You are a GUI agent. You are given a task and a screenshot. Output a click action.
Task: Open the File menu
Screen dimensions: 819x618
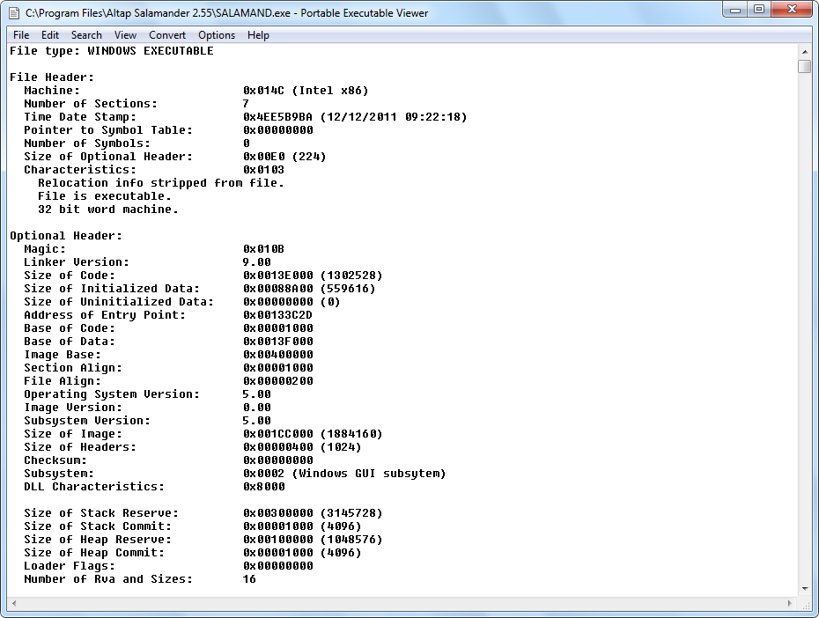(x=21, y=35)
